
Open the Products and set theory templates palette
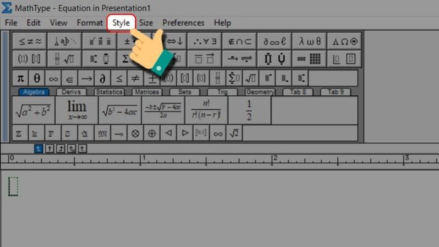point(275,59)
